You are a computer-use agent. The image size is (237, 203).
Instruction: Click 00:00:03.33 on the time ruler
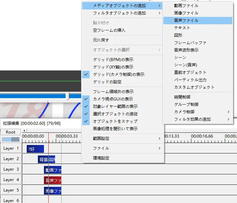[x=67, y=136]
